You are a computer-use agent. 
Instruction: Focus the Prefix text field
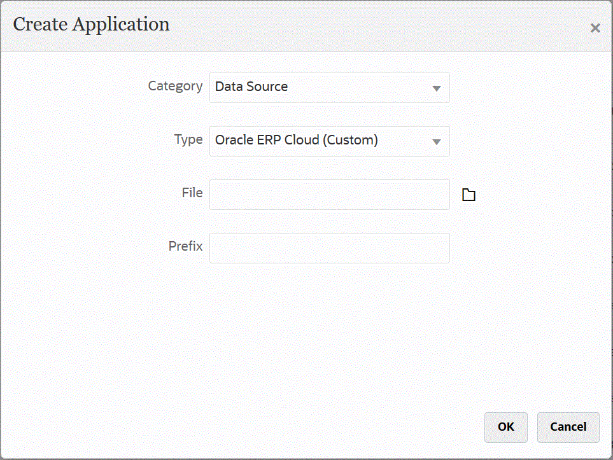[x=329, y=248]
